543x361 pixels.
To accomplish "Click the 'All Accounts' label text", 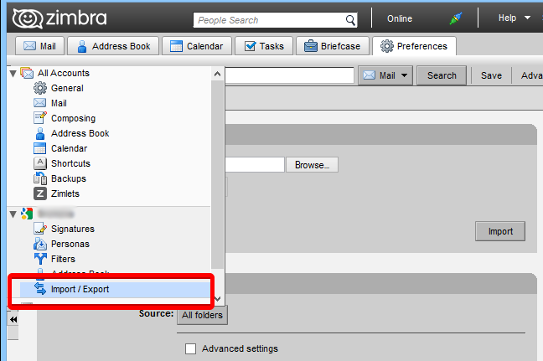I will click(64, 73).
